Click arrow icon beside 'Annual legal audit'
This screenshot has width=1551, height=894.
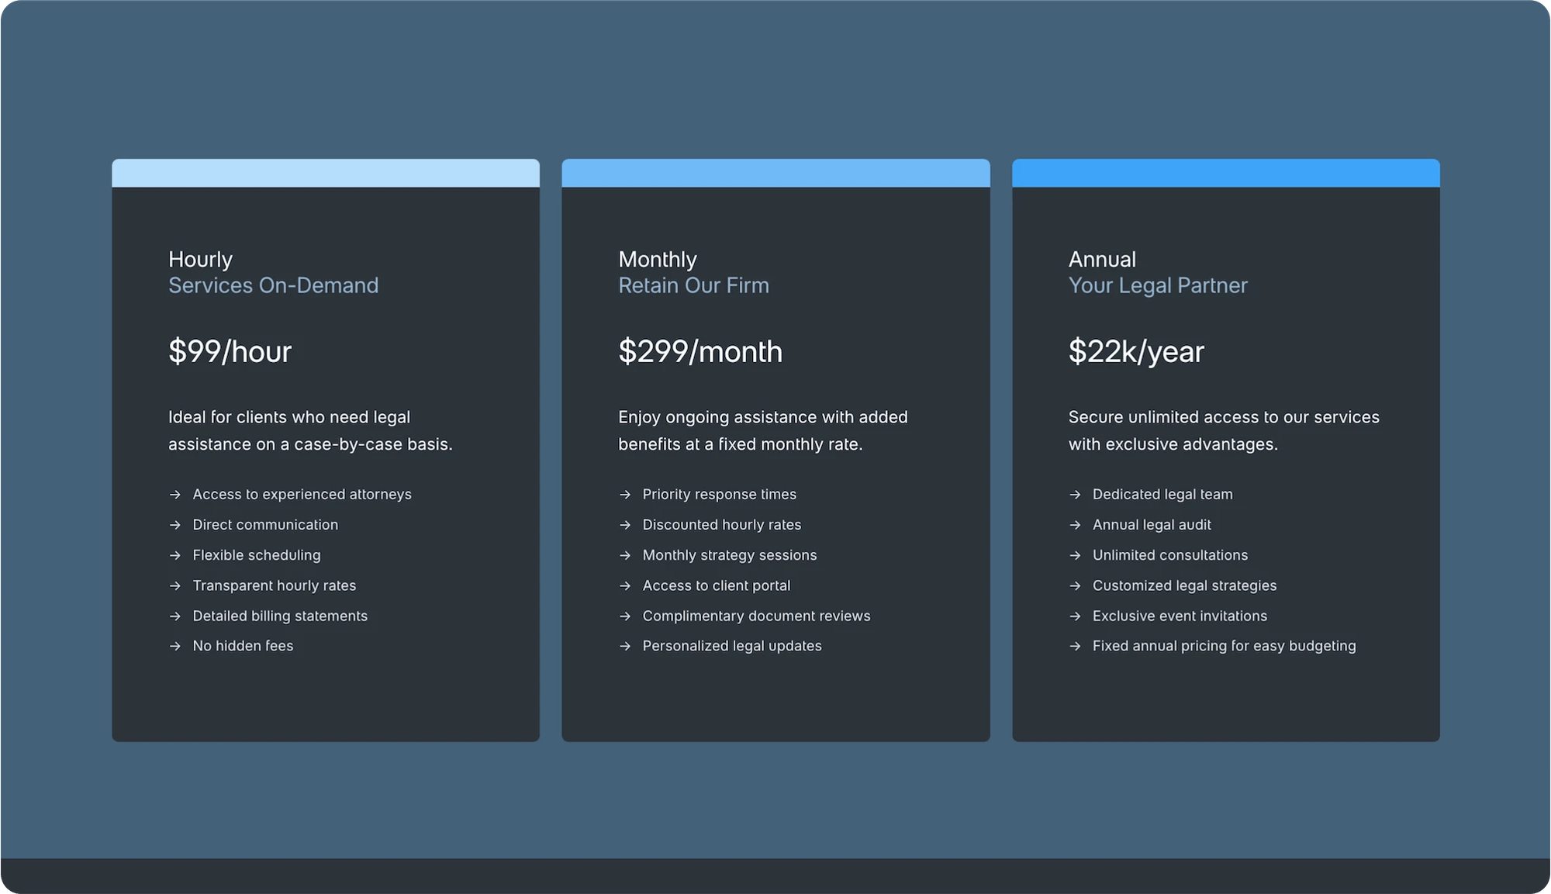1075,525
